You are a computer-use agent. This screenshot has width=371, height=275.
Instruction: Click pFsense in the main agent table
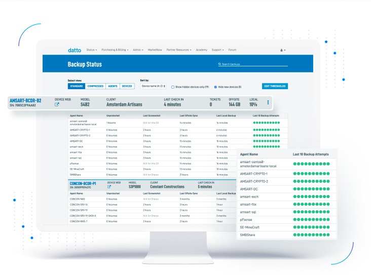pos(74,164)
